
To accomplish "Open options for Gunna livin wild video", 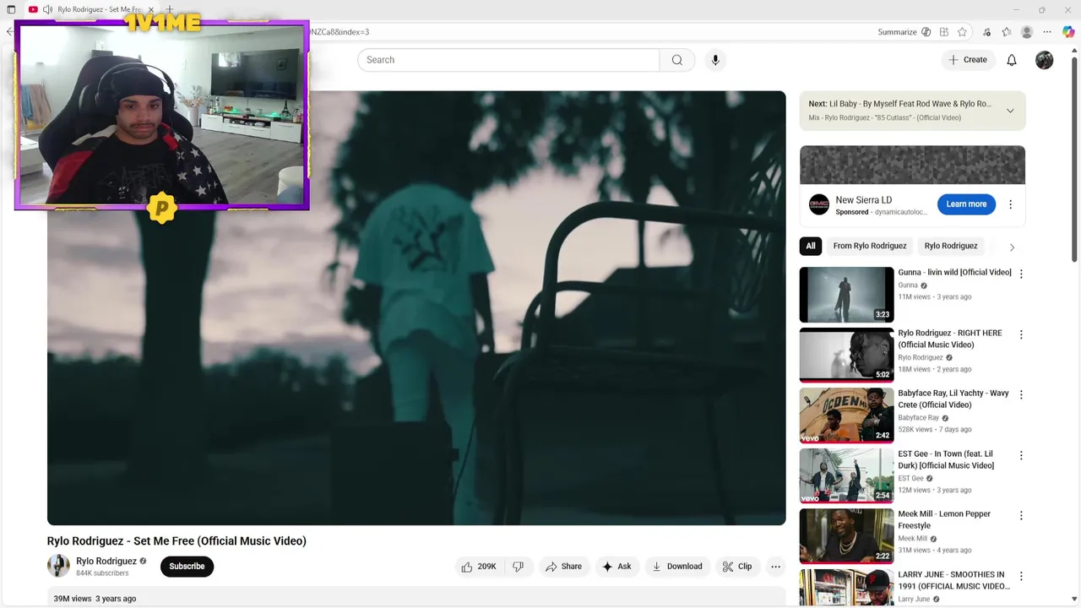I will pyautogui.click(x=1021, y=274).
